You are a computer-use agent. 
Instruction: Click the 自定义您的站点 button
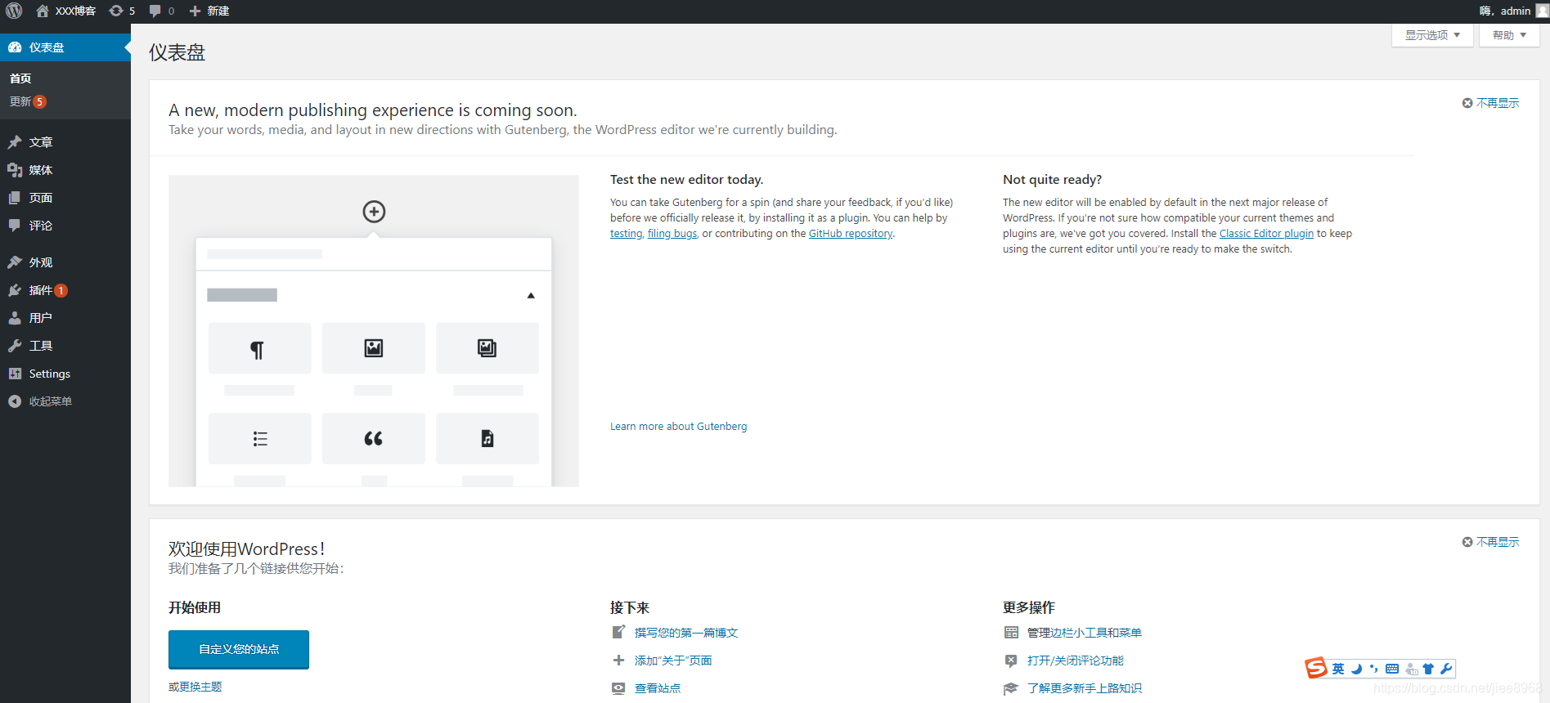click(239, 649)
